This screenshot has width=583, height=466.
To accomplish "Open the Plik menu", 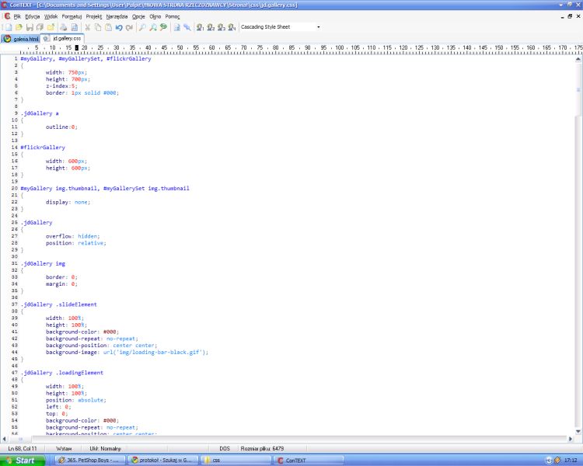I will pyautogui.click(x=16, y=16).
